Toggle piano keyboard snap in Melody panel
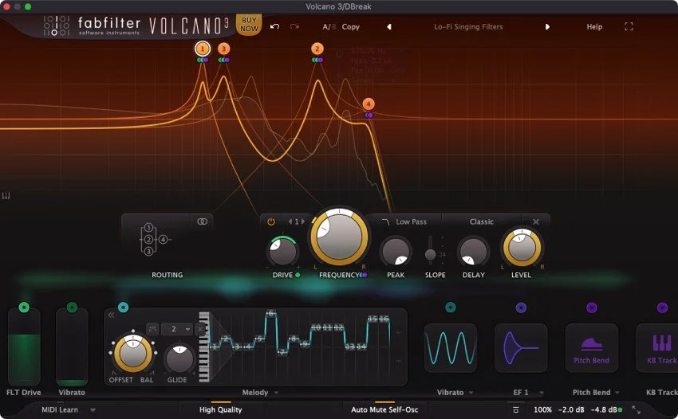Image resolution: width=678 pixels, height=419 pixels. click(204, 347)
